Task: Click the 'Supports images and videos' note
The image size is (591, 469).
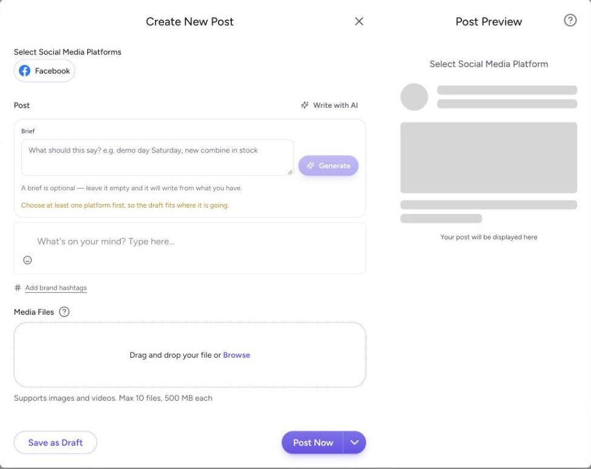Action: 113,398
